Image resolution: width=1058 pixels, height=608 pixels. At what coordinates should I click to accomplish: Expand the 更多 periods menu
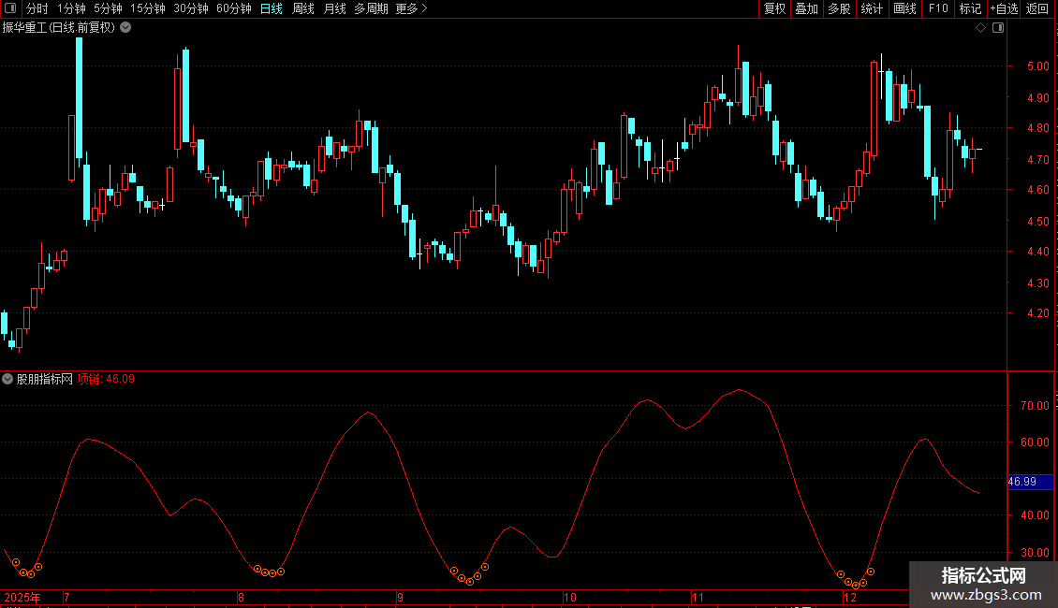click(x=411, y=8)
